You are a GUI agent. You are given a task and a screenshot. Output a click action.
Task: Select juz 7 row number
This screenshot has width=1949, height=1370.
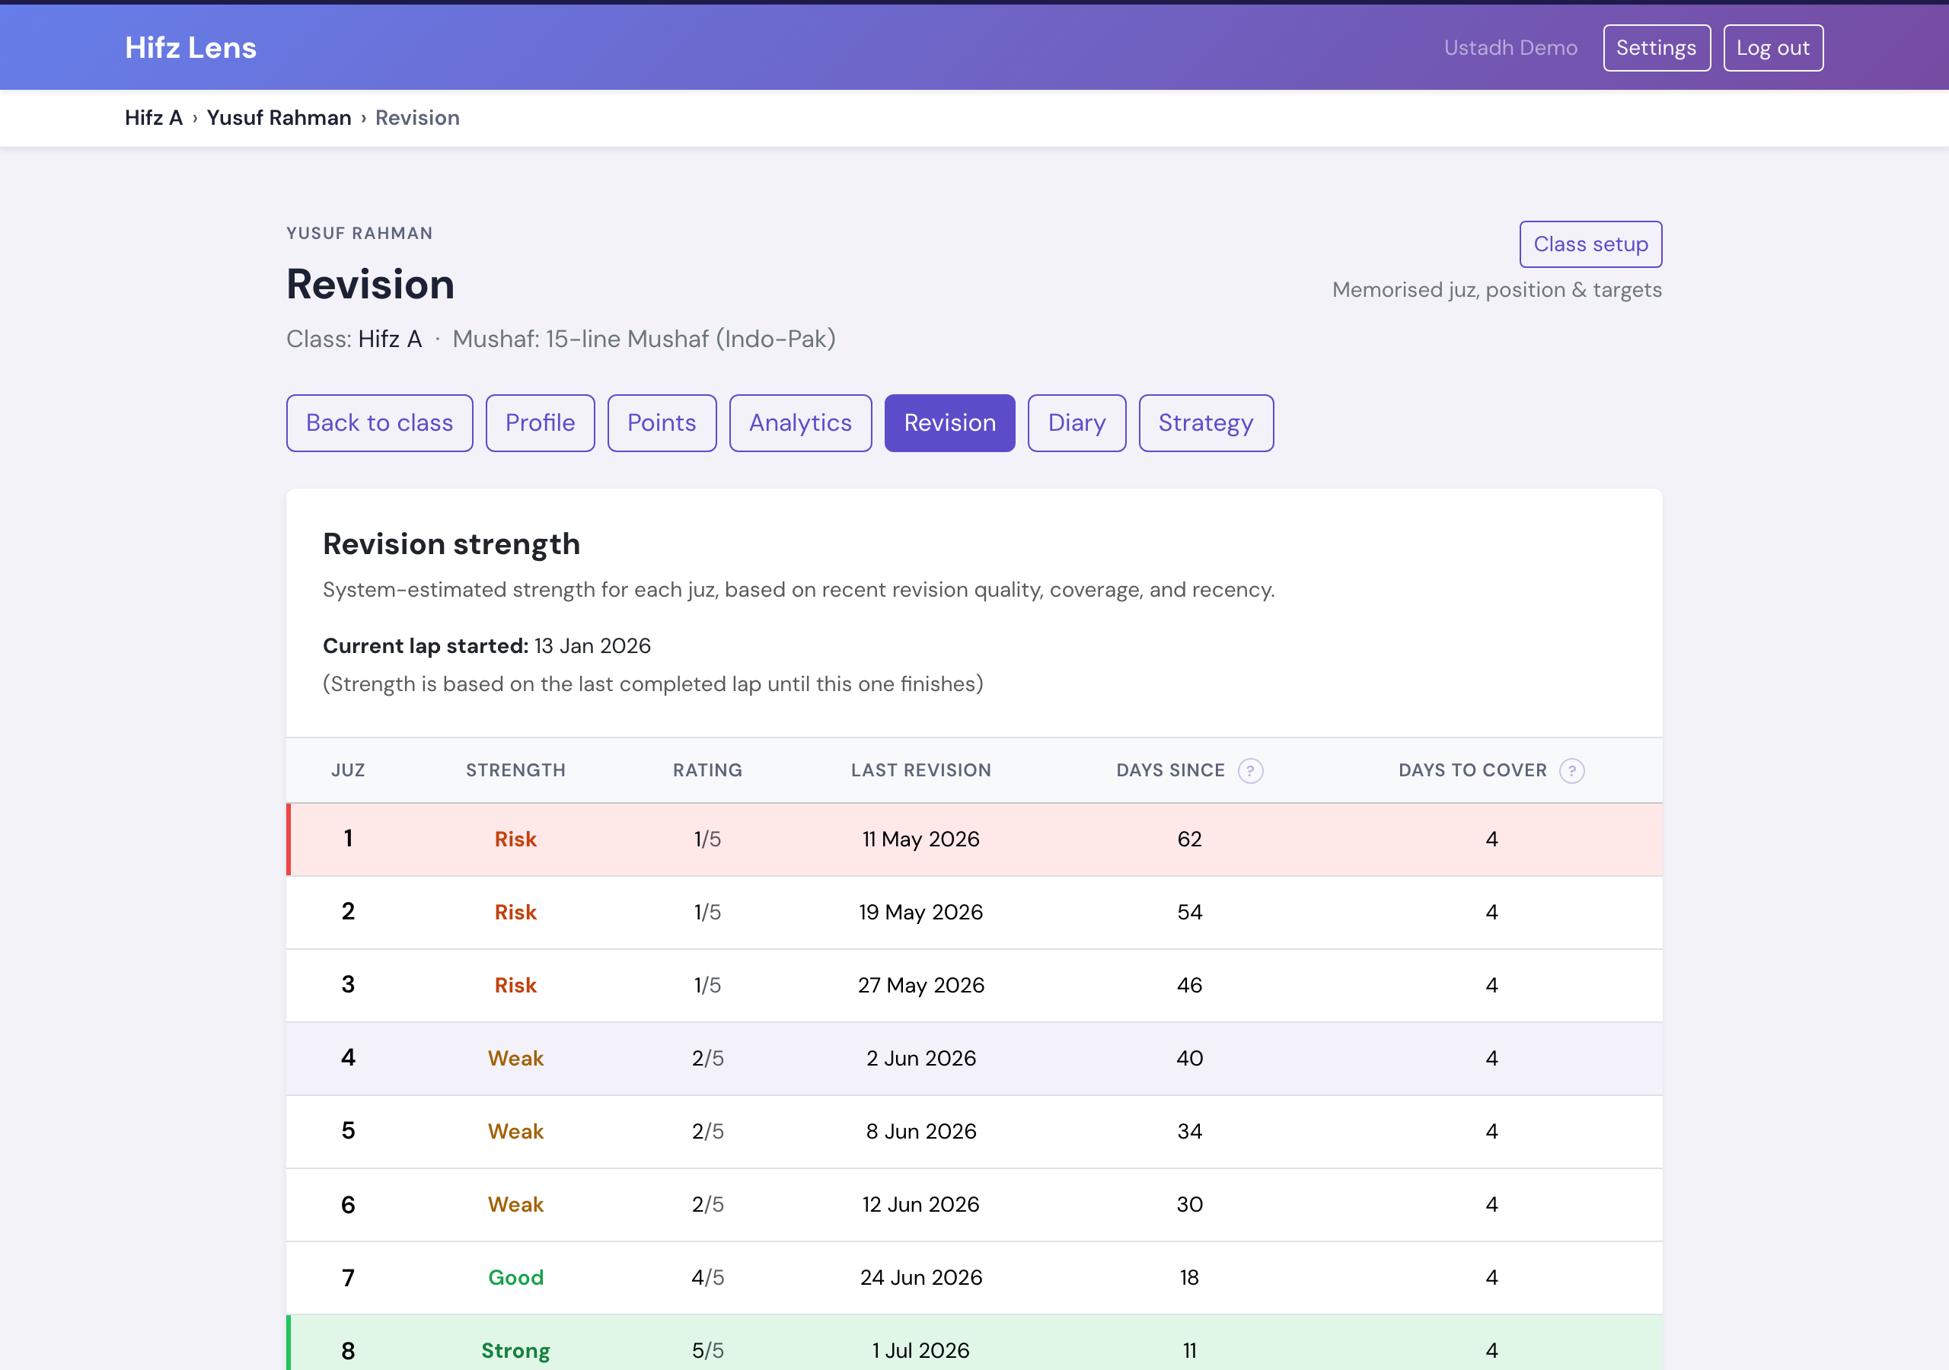[348, 1279]
